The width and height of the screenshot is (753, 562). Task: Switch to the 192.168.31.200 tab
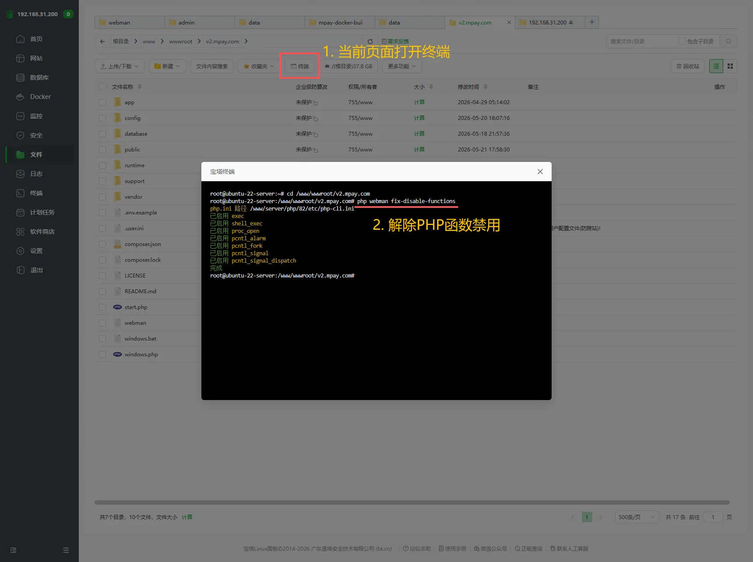click(x=550, y=22)
